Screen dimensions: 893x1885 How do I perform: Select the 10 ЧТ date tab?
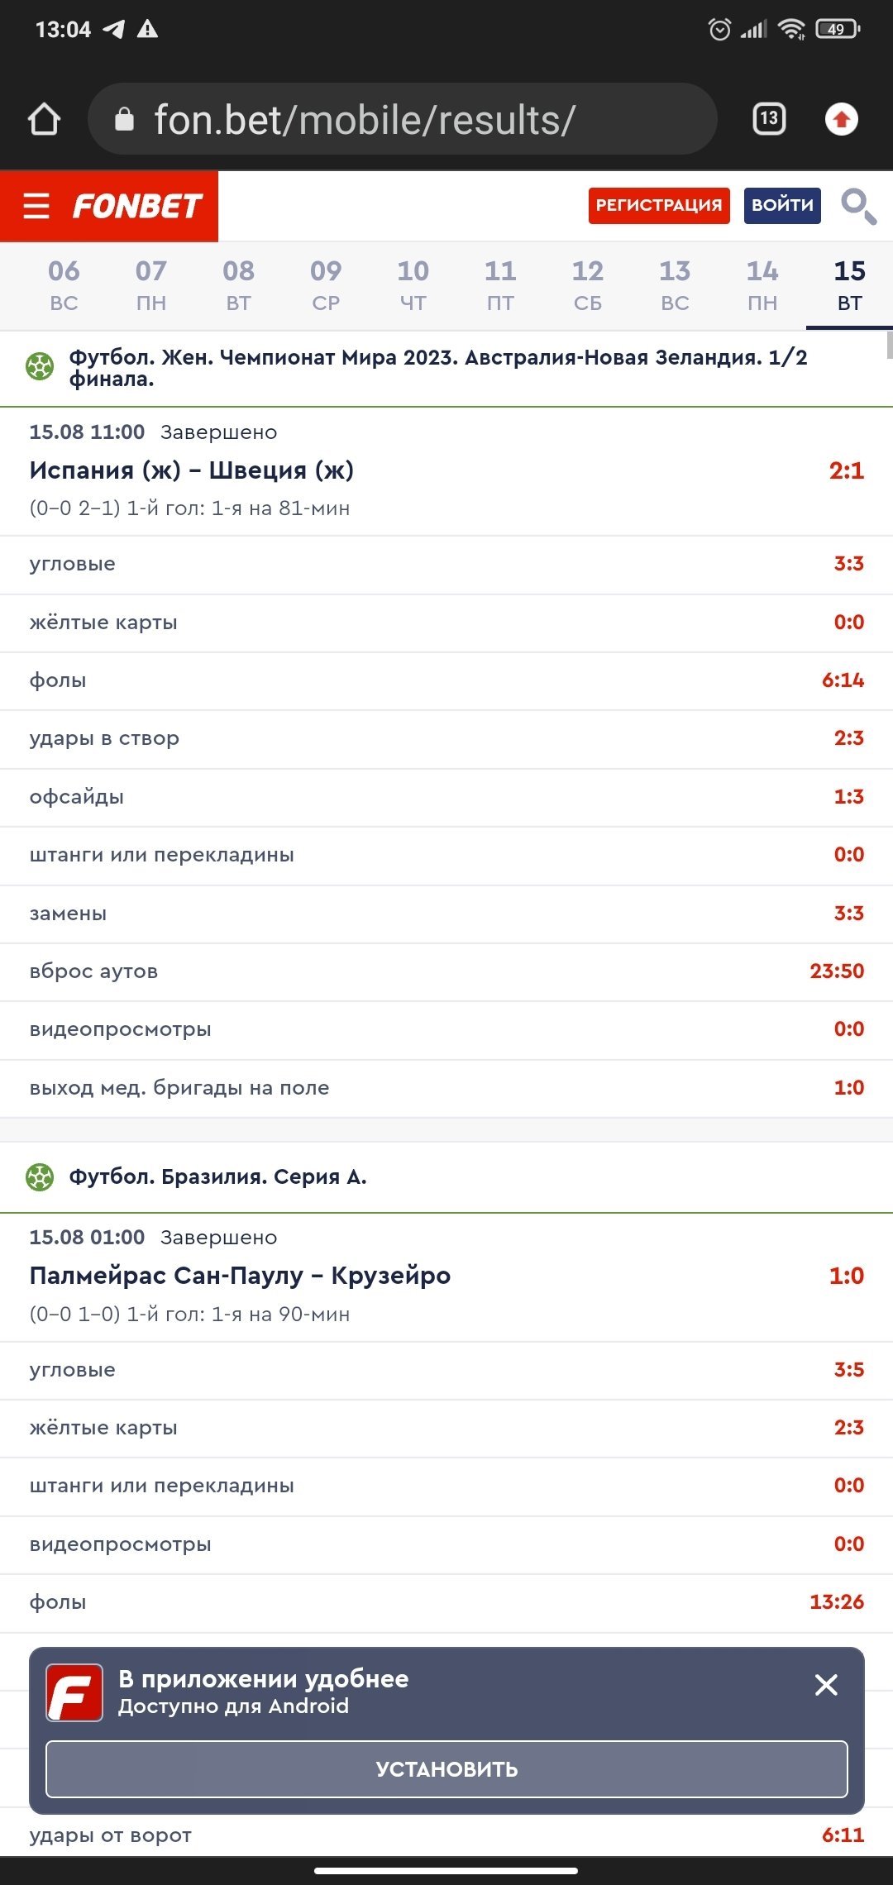click(413, 285)
